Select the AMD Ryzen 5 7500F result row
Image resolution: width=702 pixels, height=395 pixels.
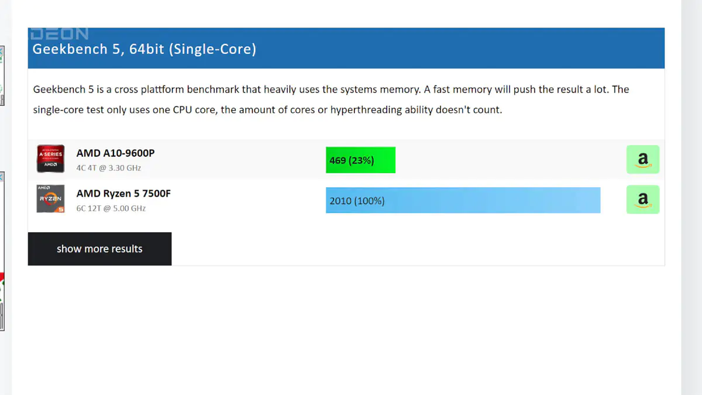click(346, 200)
